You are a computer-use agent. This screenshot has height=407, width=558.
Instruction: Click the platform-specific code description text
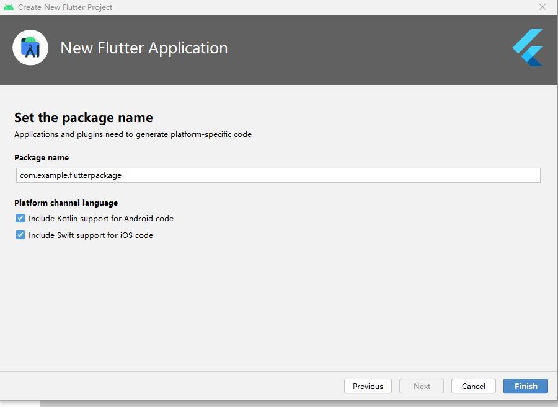tap(133, 134)
